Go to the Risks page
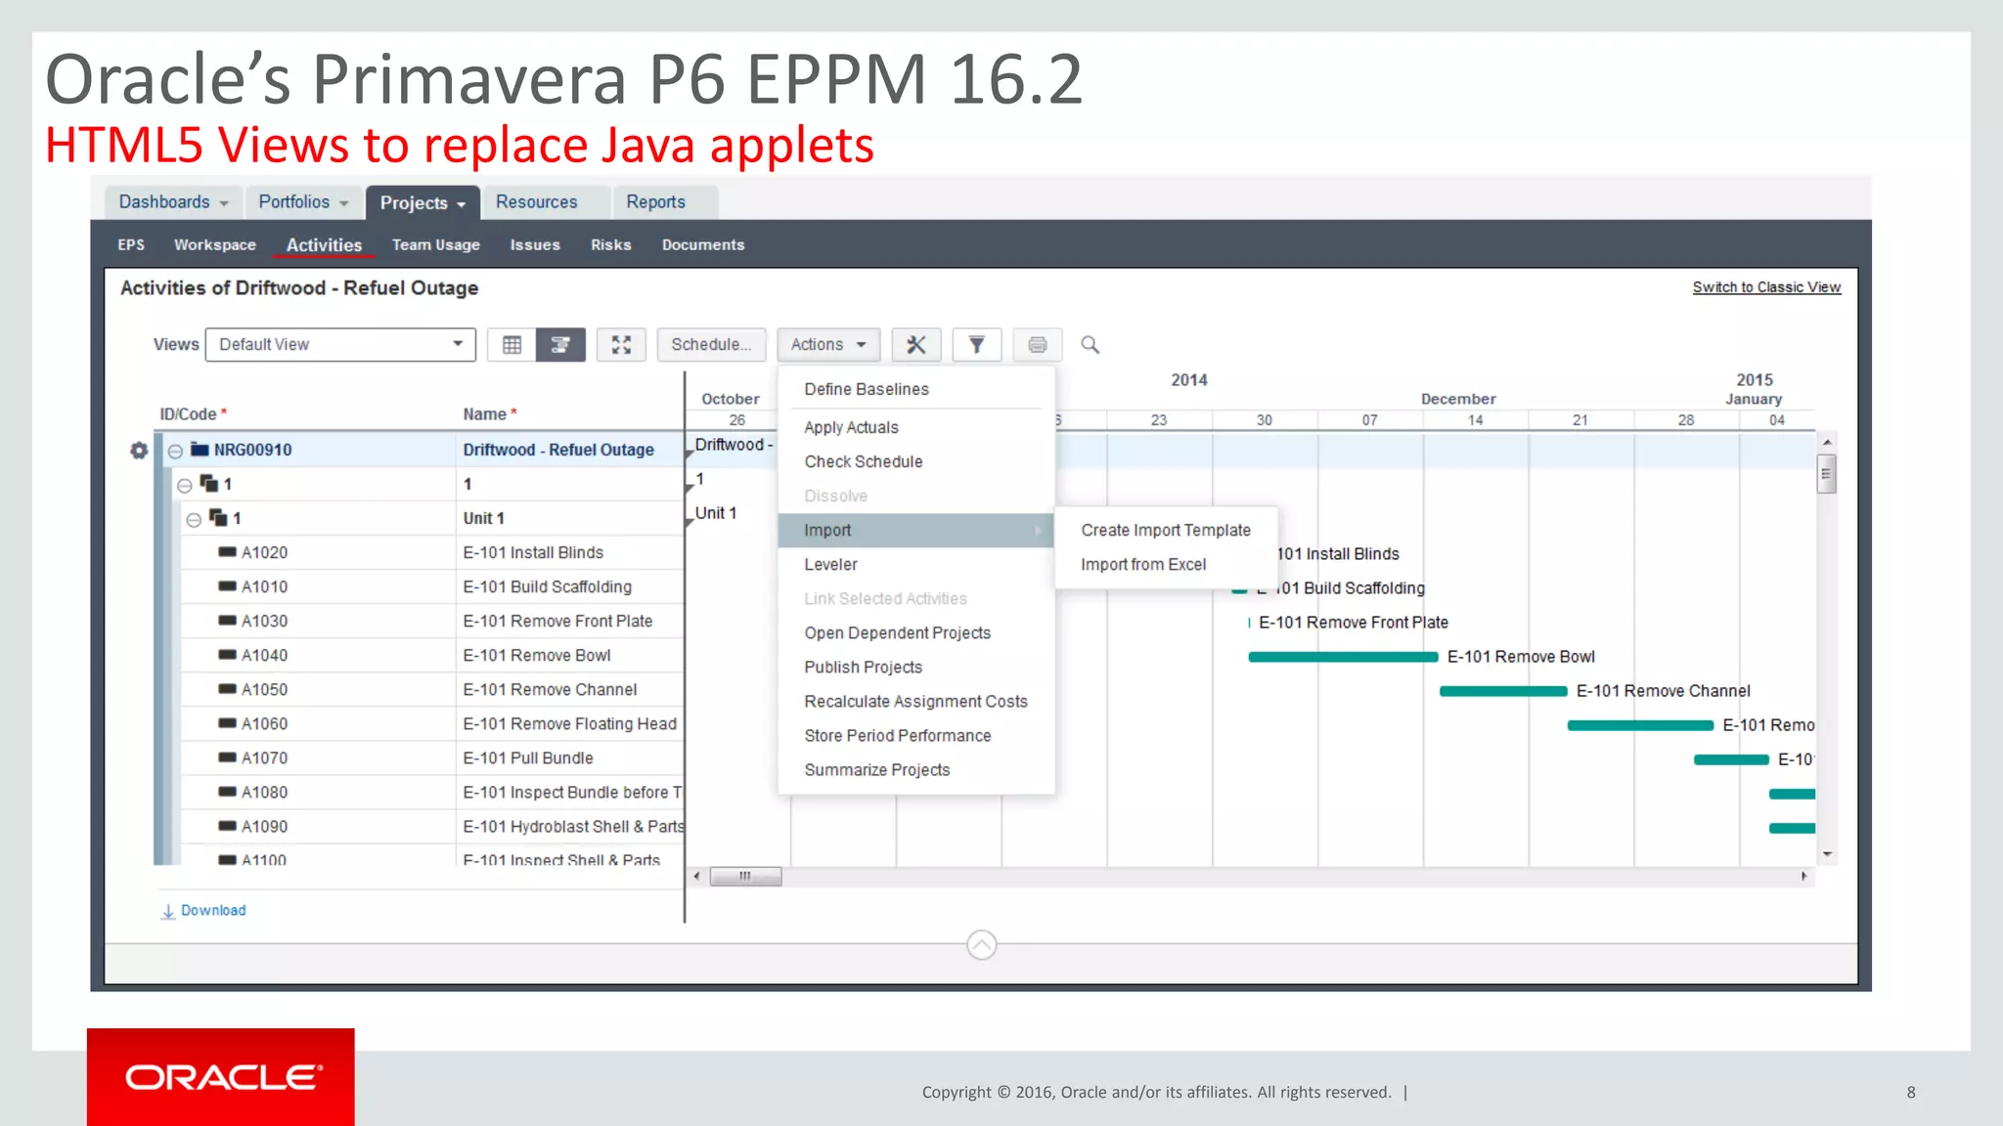 pos(611,245)
